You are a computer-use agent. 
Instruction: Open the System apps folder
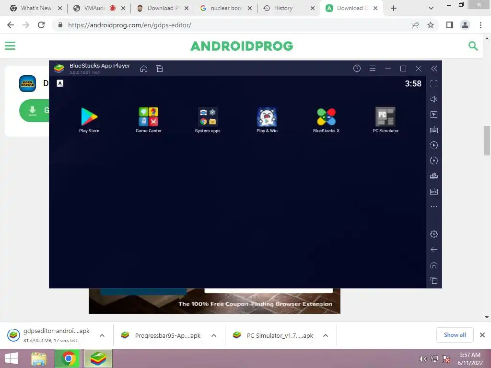[x=208, y=120]
